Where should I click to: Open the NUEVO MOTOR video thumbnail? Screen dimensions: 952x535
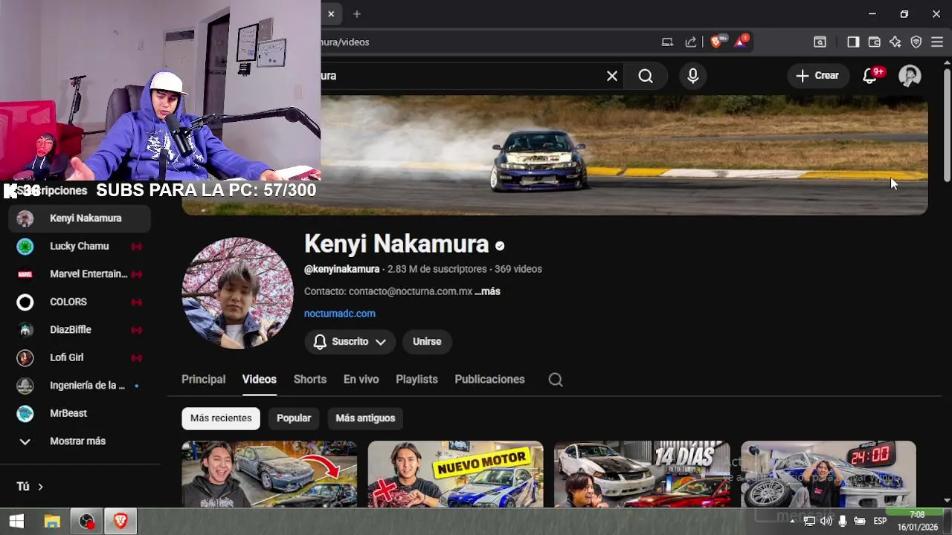[455, 474]
